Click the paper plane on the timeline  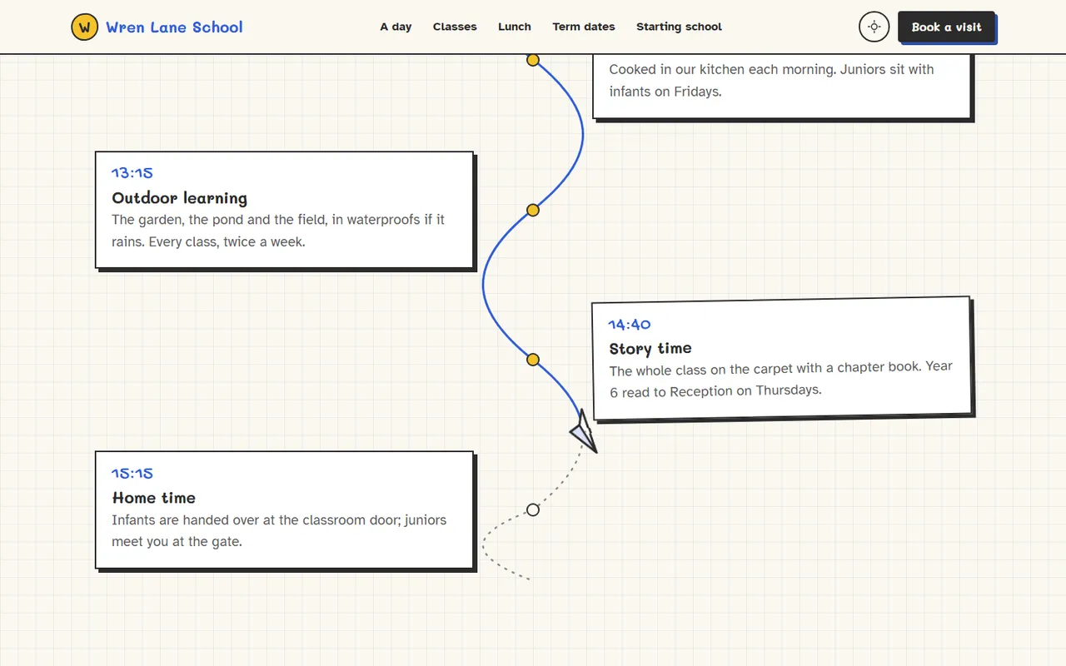585,431
